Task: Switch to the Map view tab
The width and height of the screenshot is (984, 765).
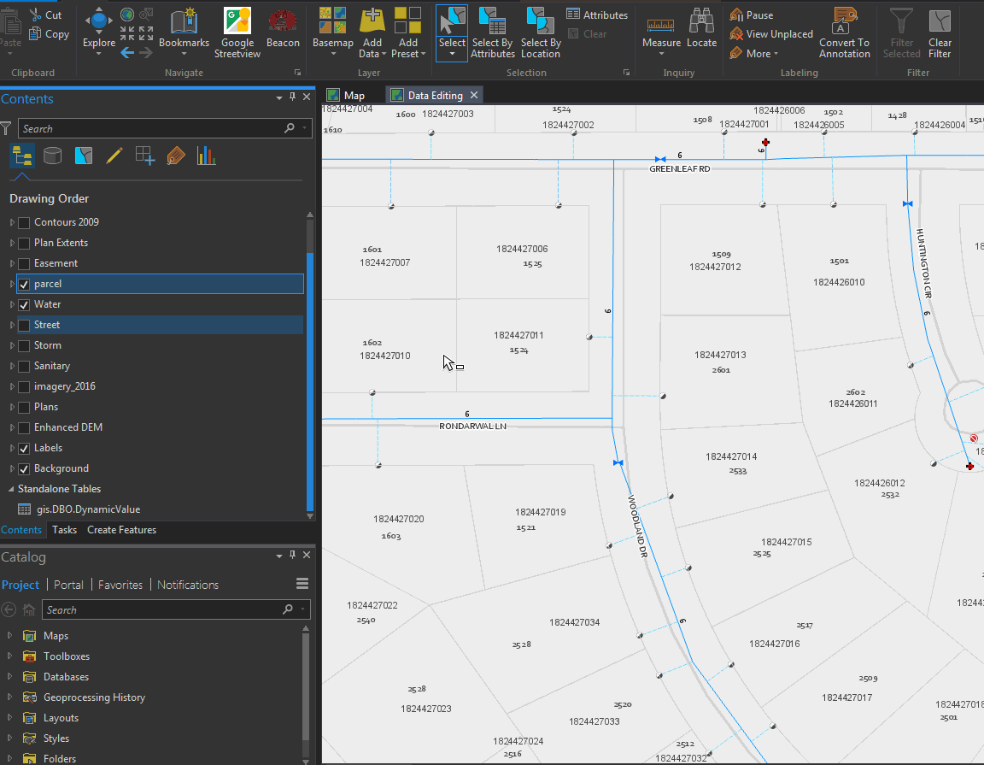Action: tap(354, 96)
